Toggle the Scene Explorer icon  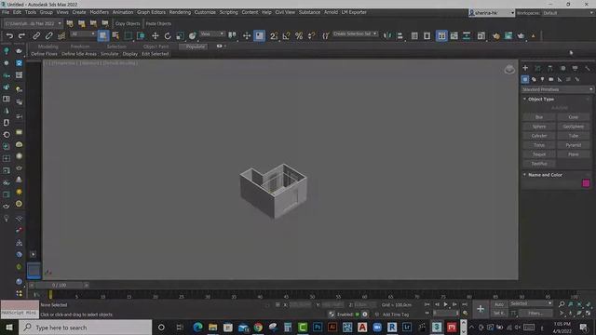(x=414, y=35)
